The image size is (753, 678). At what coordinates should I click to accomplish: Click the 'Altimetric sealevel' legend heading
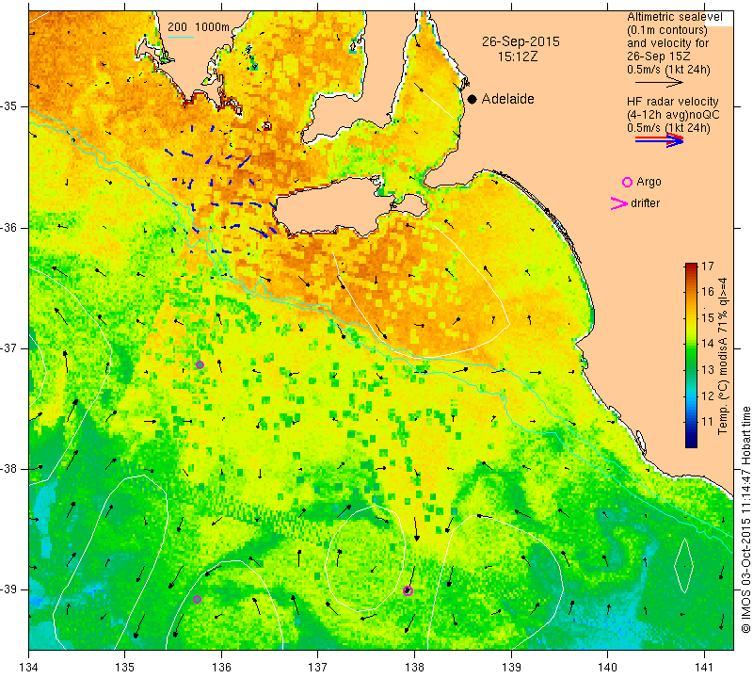[x=674, y=17]
